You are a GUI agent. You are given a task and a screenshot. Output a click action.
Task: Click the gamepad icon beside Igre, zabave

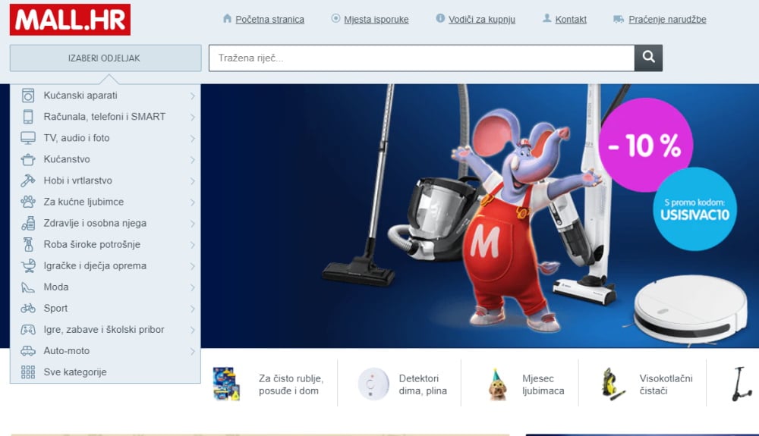click(x=28, y=330)
